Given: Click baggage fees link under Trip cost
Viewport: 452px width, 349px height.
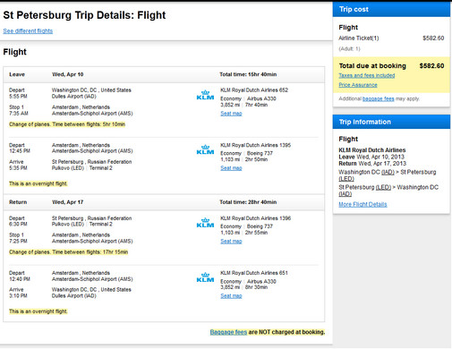Looking at the screenshot, I should (378, 98).
